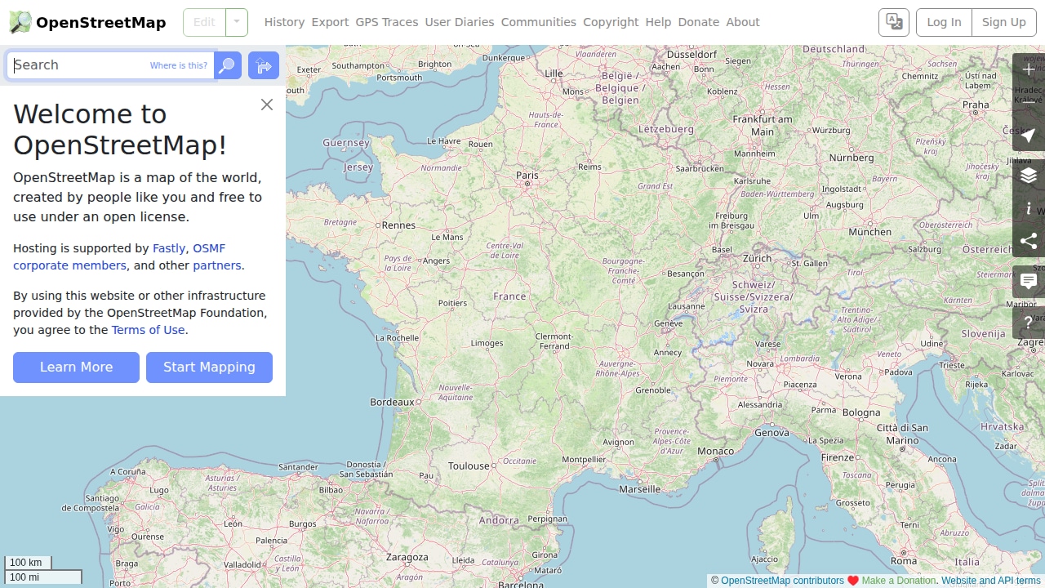
Task: Click the query features question-mark icon
Action: pos(1029,323)
